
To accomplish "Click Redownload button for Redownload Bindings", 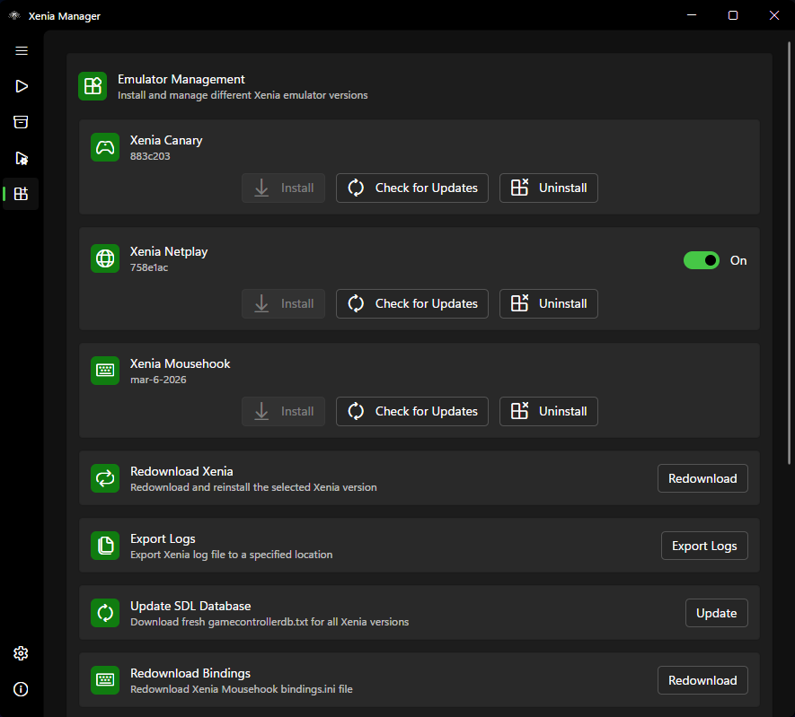I will click(702, 680).
